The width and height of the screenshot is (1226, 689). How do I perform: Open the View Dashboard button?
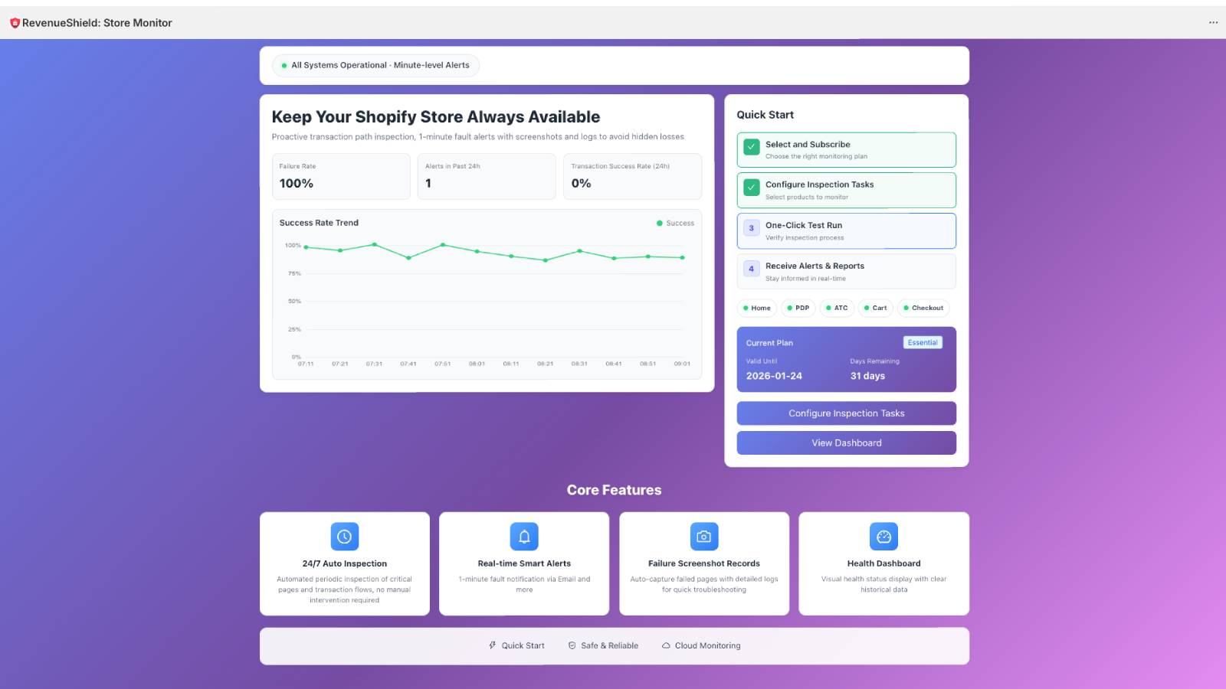tap(846, 443)
